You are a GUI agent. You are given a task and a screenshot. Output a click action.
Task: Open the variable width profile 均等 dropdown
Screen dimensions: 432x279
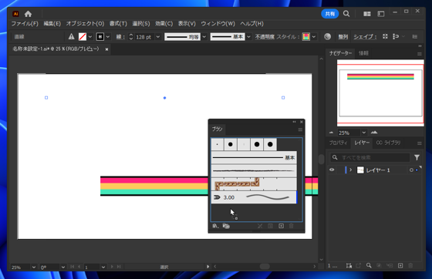pyautogui.click(x=204, y=36)
